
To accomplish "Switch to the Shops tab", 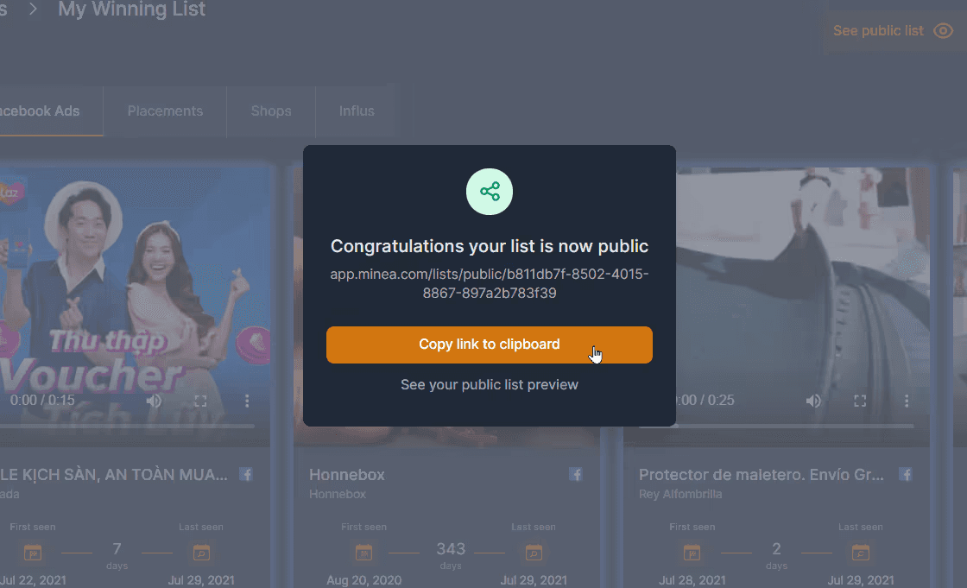I will point(271,111).
